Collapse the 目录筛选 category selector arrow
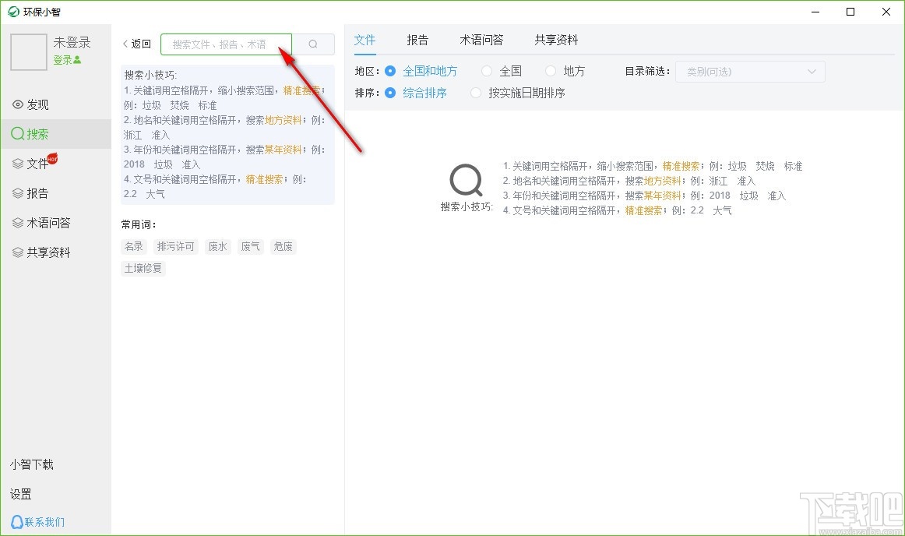The width and height of the screenshot is (905, 536). click(810, 71)
